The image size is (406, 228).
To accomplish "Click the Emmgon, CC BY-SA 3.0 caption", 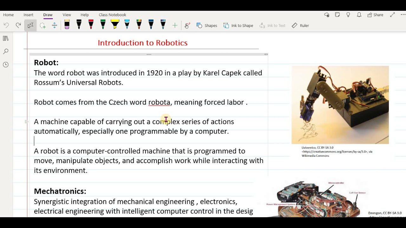I will pyautogui.click(x=385, y=213).
